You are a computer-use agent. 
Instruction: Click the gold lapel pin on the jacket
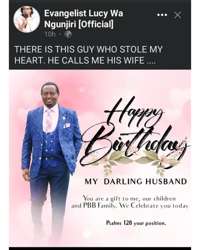64,119
